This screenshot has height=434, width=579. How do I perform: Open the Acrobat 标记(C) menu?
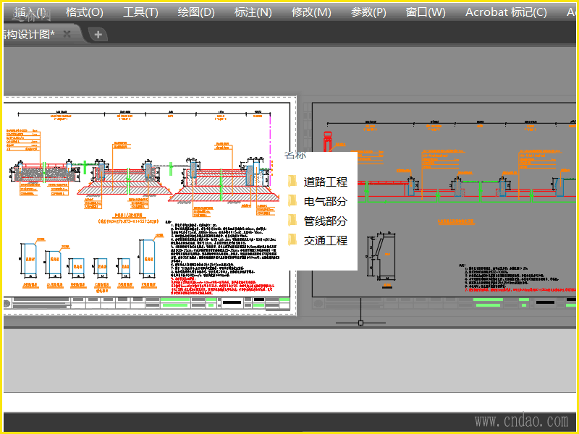coord(506,12)
